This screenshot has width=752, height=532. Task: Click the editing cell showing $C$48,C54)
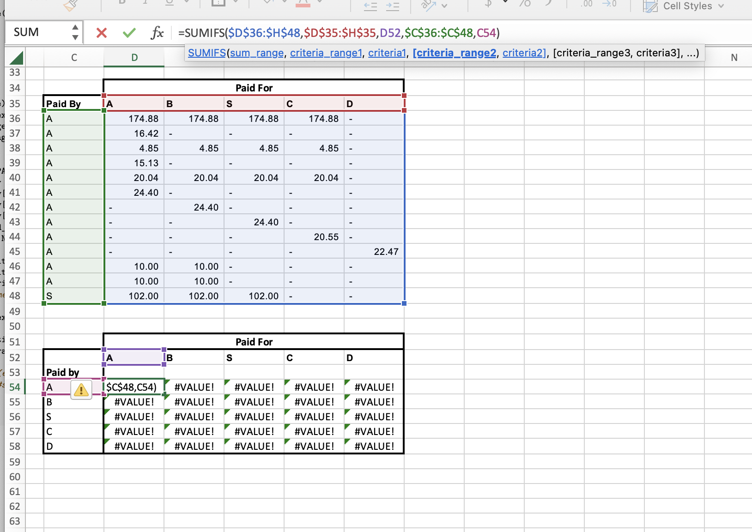[134, 387]
